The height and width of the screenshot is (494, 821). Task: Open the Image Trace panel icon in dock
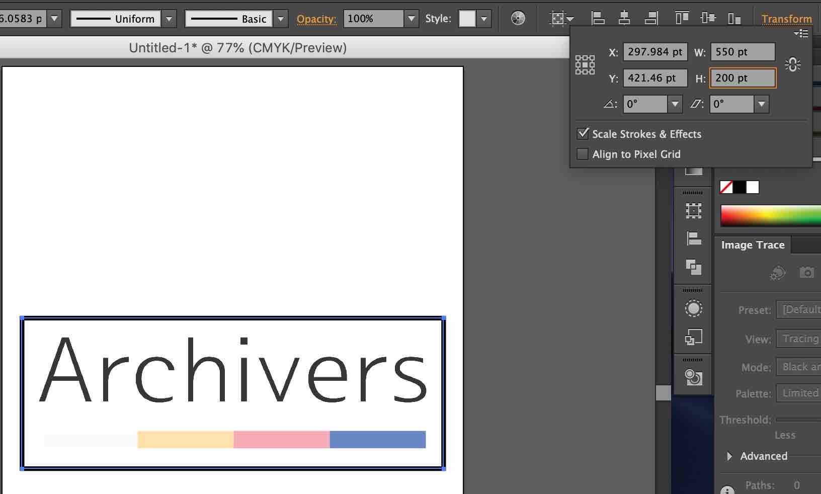(x=694, y=377)
